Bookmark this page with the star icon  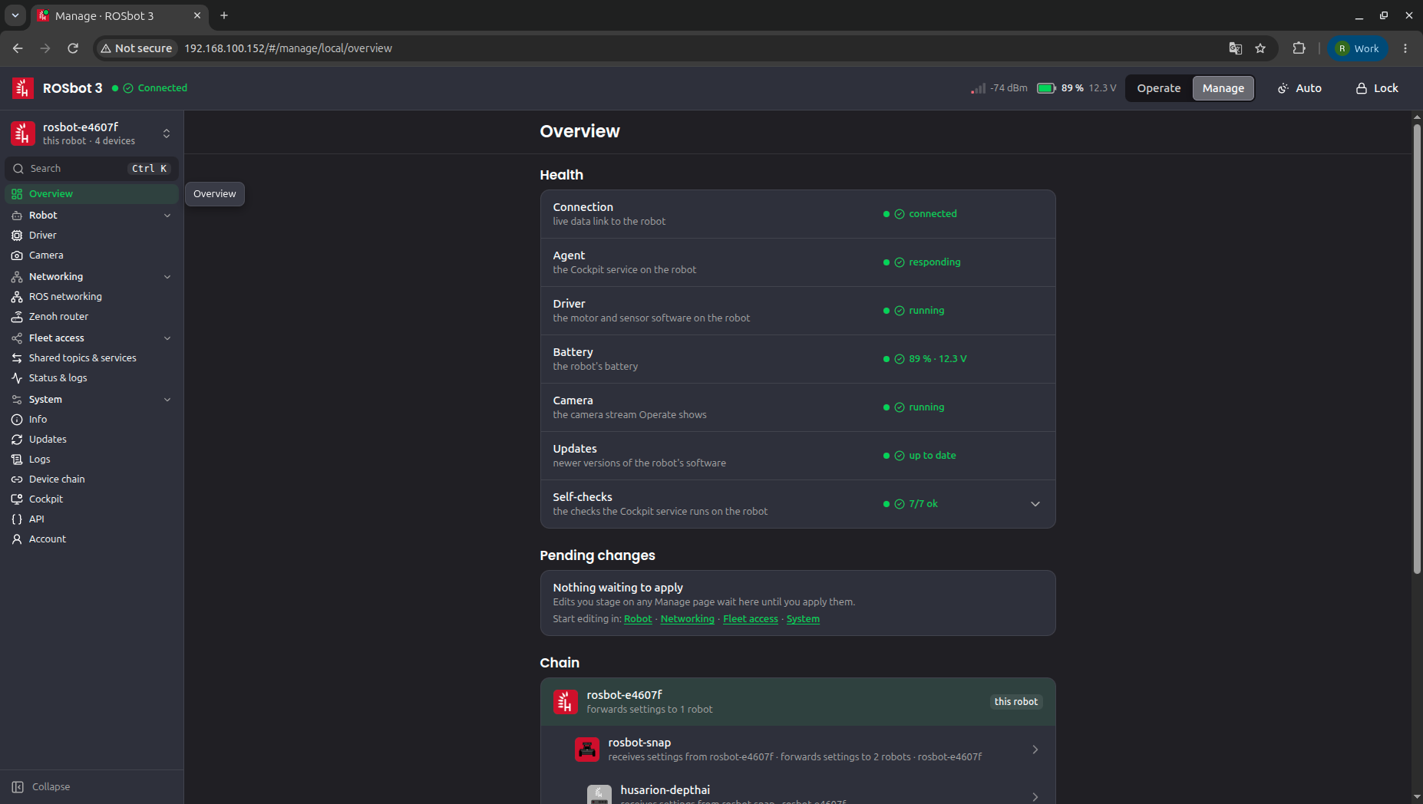tap(1260, 48)
